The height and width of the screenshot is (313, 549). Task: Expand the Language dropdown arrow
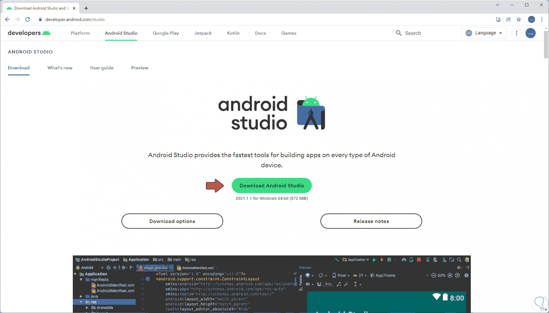(500, 33)
